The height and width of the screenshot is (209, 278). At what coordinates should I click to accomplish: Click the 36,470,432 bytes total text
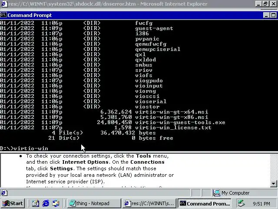pos(128,133)
